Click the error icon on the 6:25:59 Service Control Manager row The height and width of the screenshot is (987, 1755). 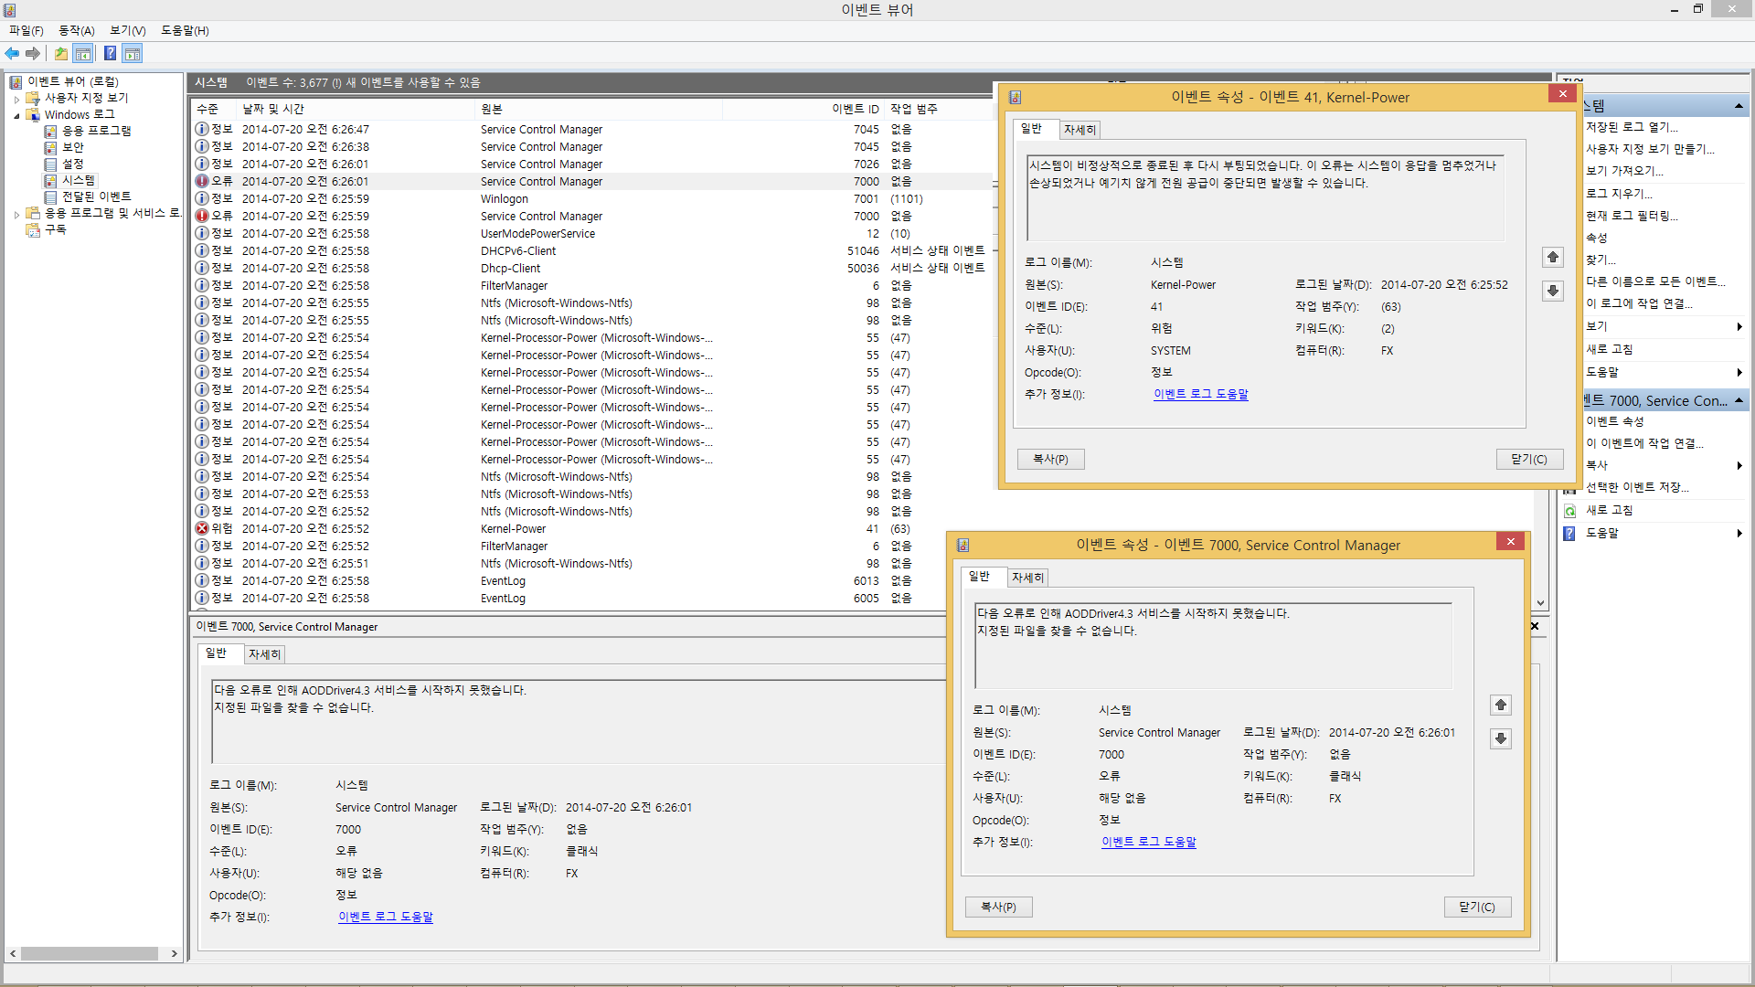(202, 216)
